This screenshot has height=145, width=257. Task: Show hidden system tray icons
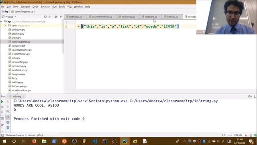[185, 141]
